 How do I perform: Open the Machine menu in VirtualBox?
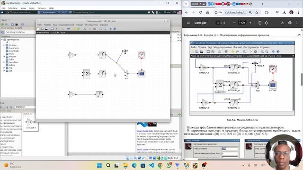pos(13,8)
